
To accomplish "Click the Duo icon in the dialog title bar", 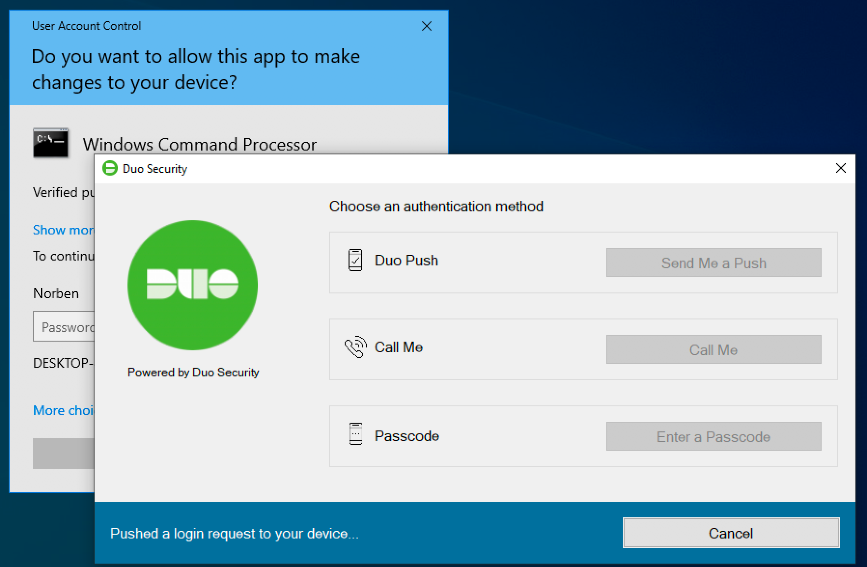I will tap(109, 168).
